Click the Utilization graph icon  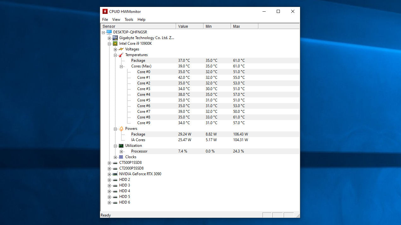pyautogui.click(x=121, y=145)
